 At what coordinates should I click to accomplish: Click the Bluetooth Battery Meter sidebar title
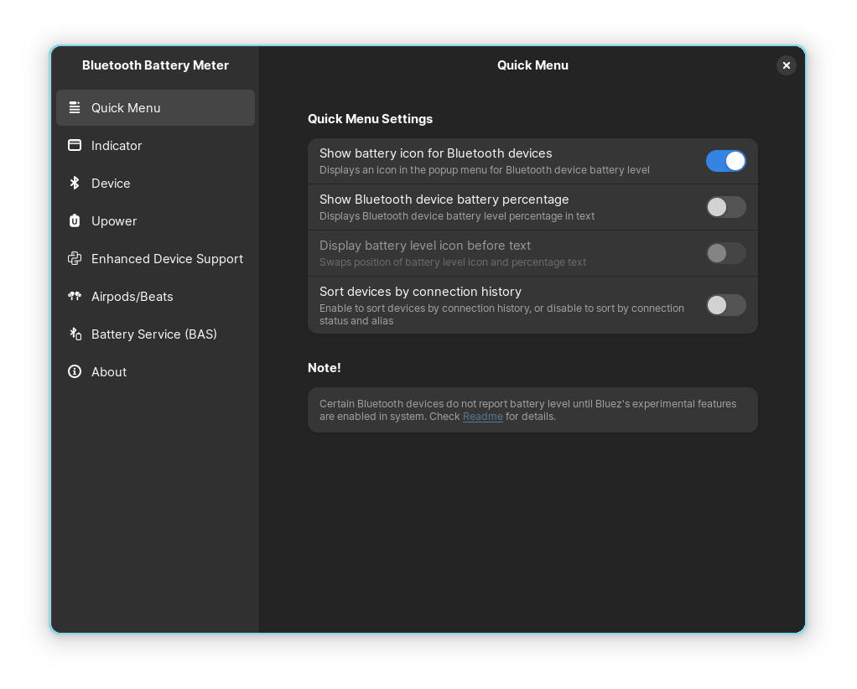coord(155,65)
